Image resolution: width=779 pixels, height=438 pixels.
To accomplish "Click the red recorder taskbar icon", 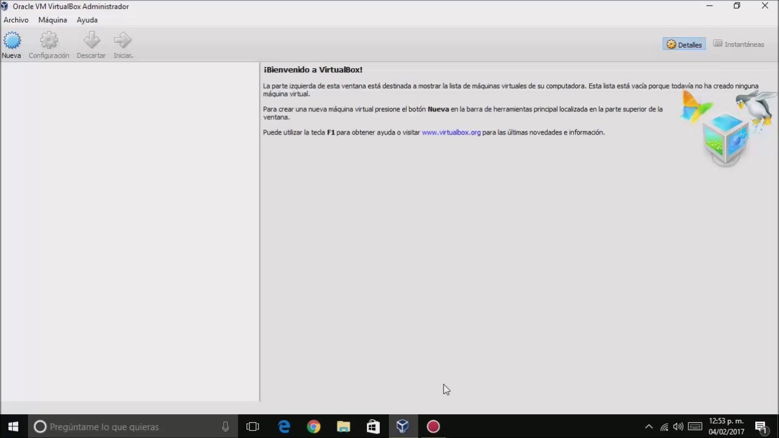I will [x=433, y=426].
